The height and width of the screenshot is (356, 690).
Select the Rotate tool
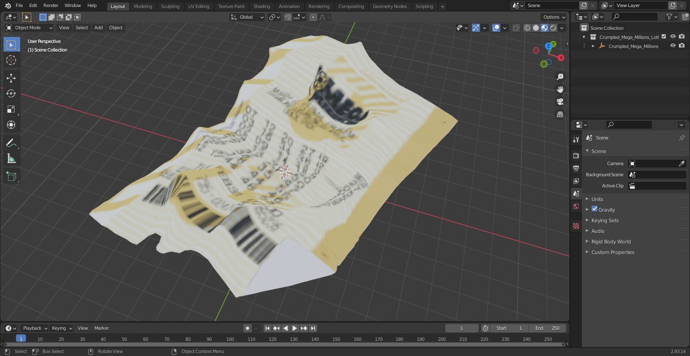tap(11, 93)
